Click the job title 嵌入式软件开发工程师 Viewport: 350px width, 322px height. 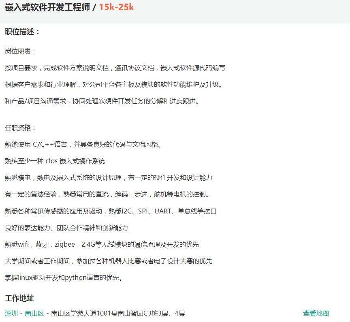[47, 7]
